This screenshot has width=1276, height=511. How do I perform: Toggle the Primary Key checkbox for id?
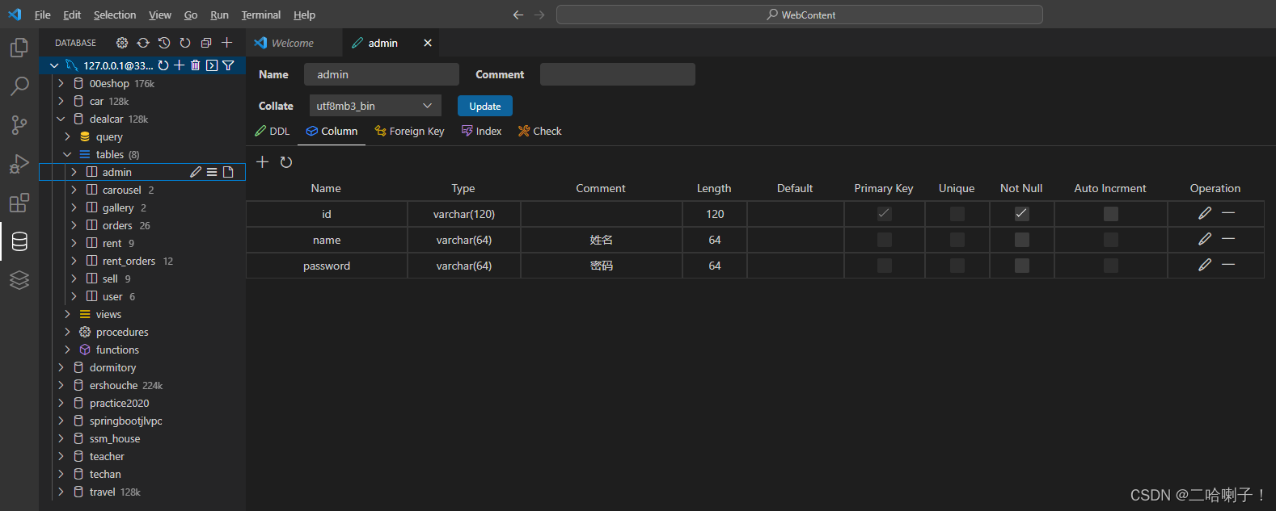click(884, 214)
